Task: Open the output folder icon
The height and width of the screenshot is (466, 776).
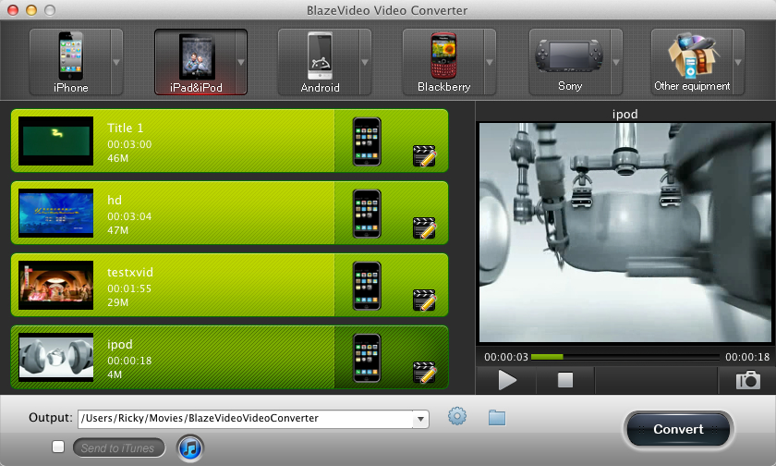Action: pyautogui.click(x=497, y=418)
